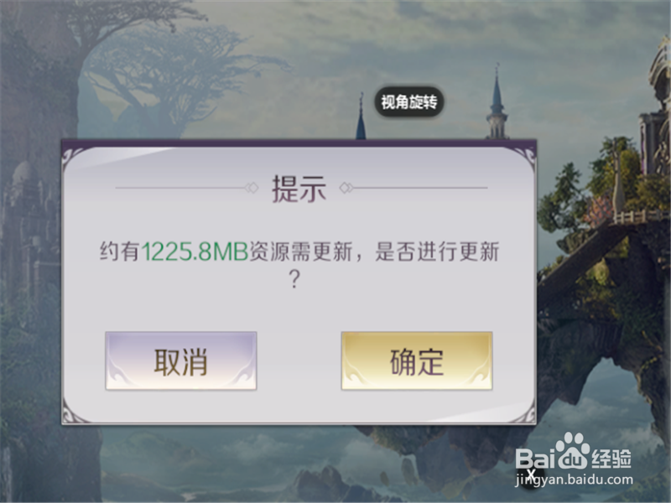Click the diamond ornament left of 提示

(x=252, y=188)
